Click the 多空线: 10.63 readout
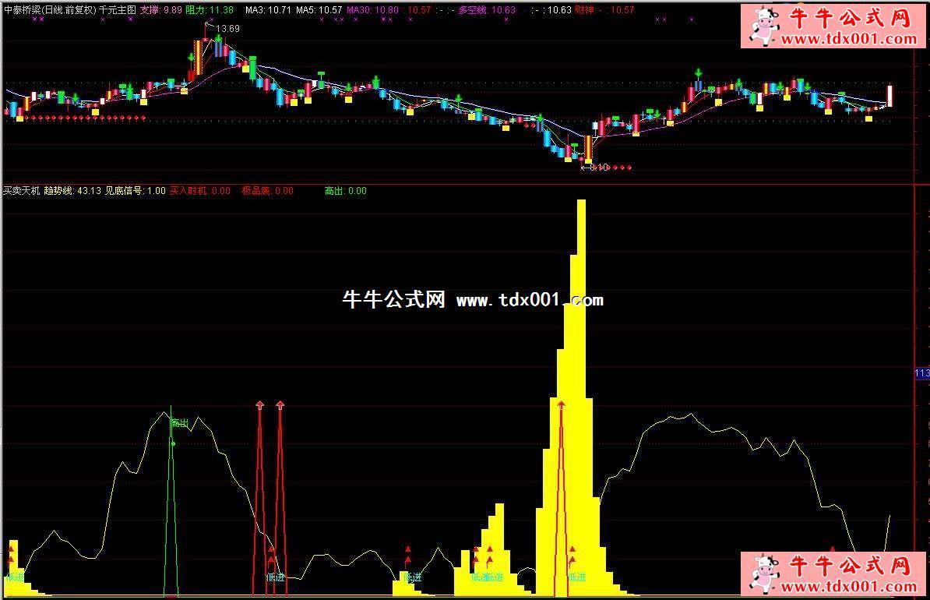Screen dimensions: 930x600 (487, 10)
